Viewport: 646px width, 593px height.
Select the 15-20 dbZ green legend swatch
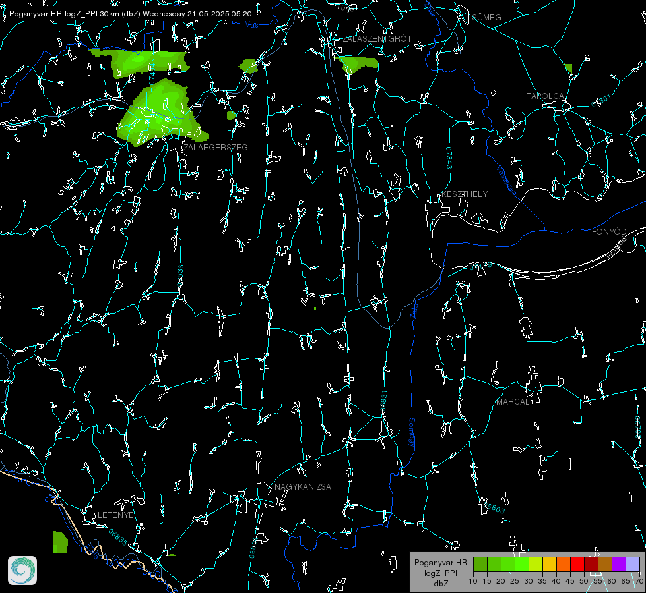[494, 564]
